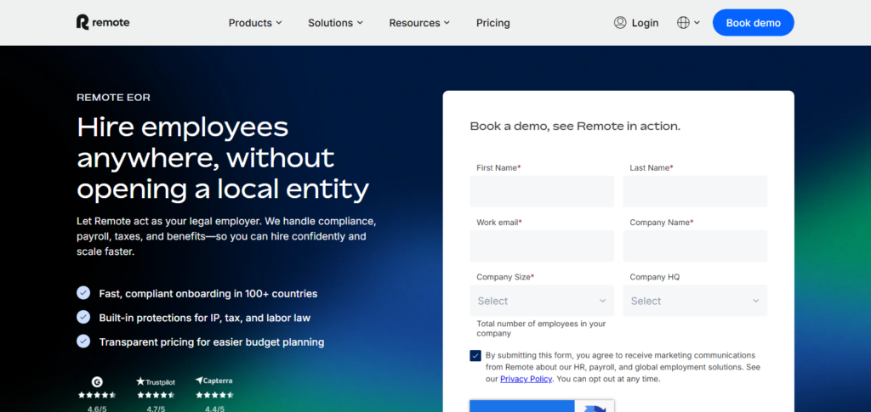Click the Company Name input field
The height and width of the screenshot is (412, 871).
(x=695, y=246)
